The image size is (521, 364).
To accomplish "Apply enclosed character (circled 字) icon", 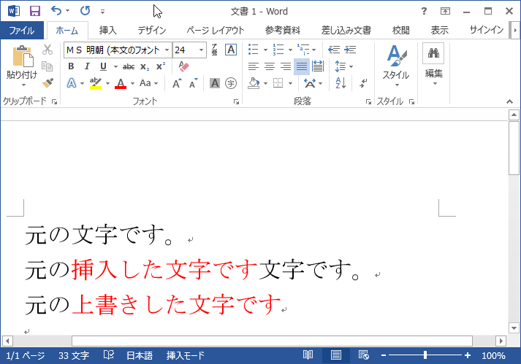I will tap(231, 83).
